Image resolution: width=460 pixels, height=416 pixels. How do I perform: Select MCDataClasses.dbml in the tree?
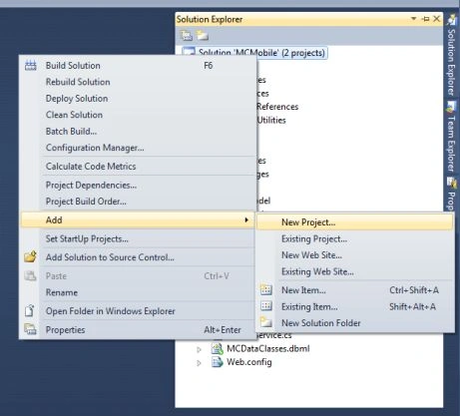[268, 348]
